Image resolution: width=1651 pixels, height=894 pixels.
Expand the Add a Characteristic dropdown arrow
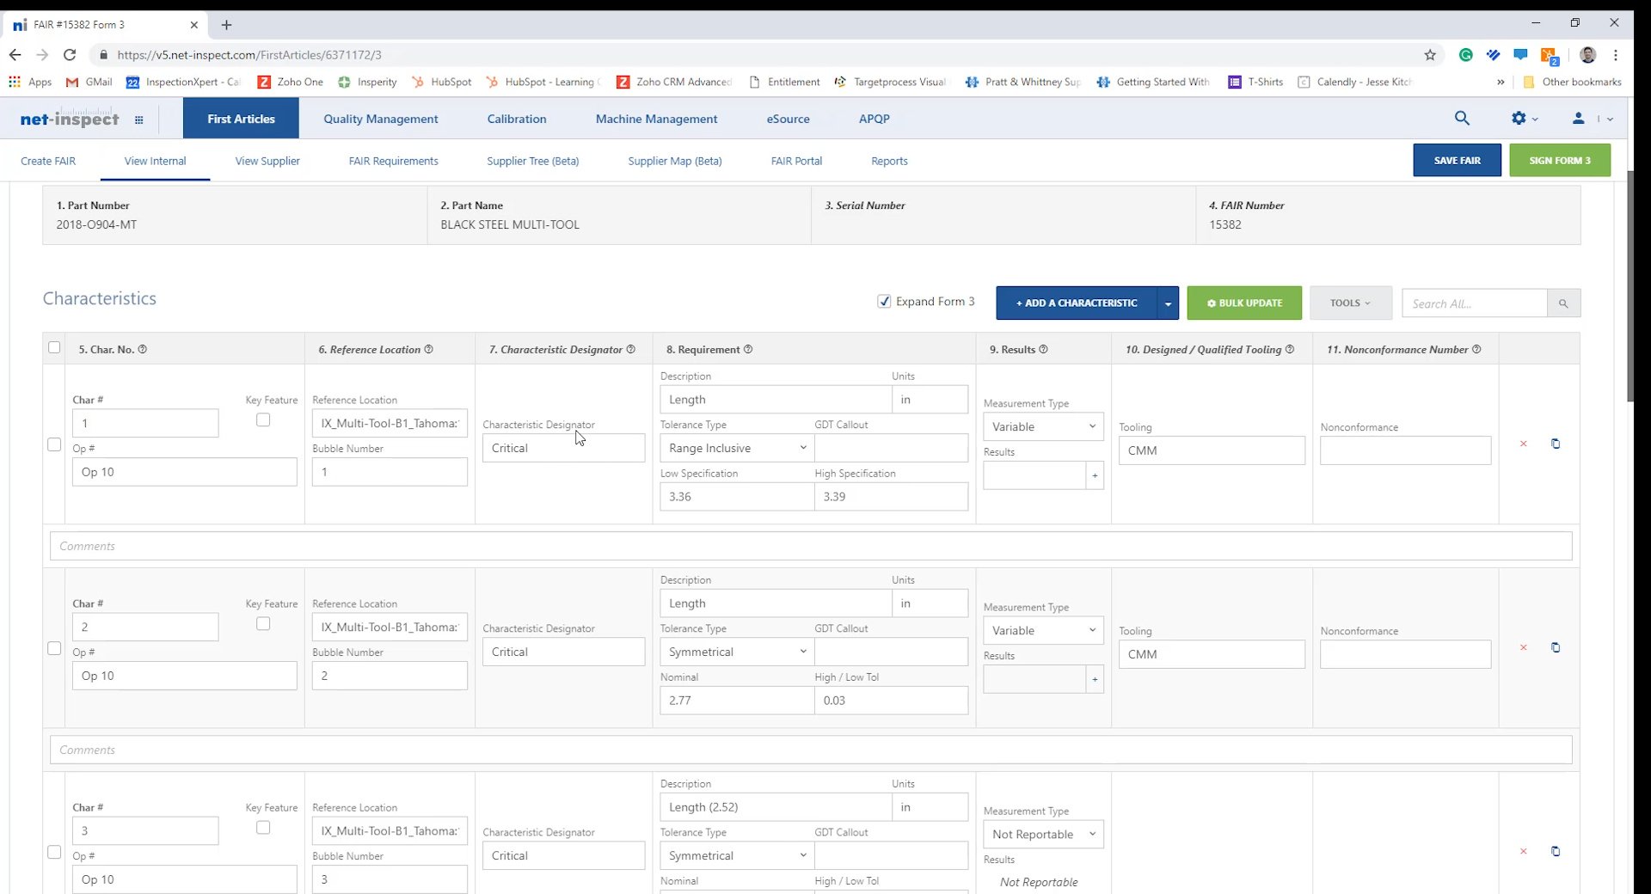[x=1168, y=303]
